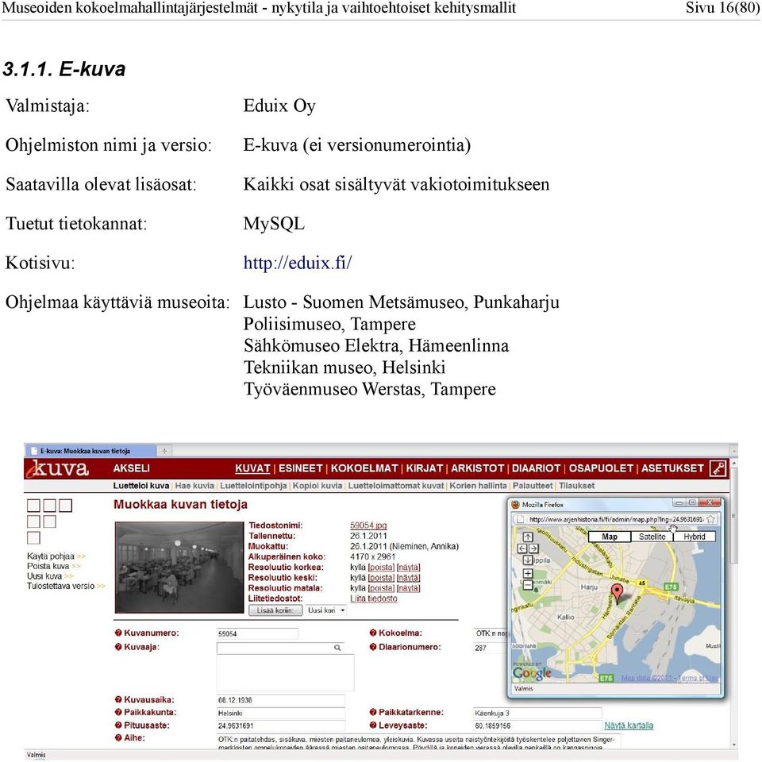The height and width of the screenshot is (762, 762).
Task: Open the ARKISTOT menu
Action: point(477,468)
